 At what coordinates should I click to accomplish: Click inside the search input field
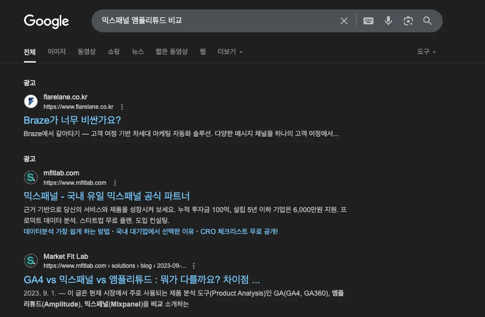coord(214,21)
